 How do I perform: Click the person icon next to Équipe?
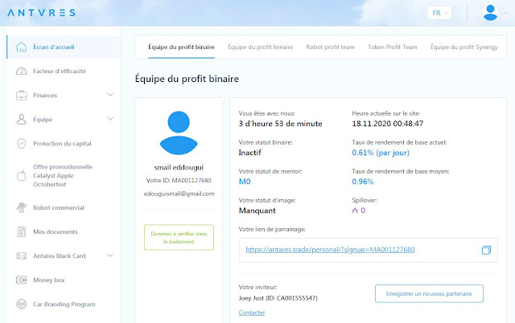point(22,120)
